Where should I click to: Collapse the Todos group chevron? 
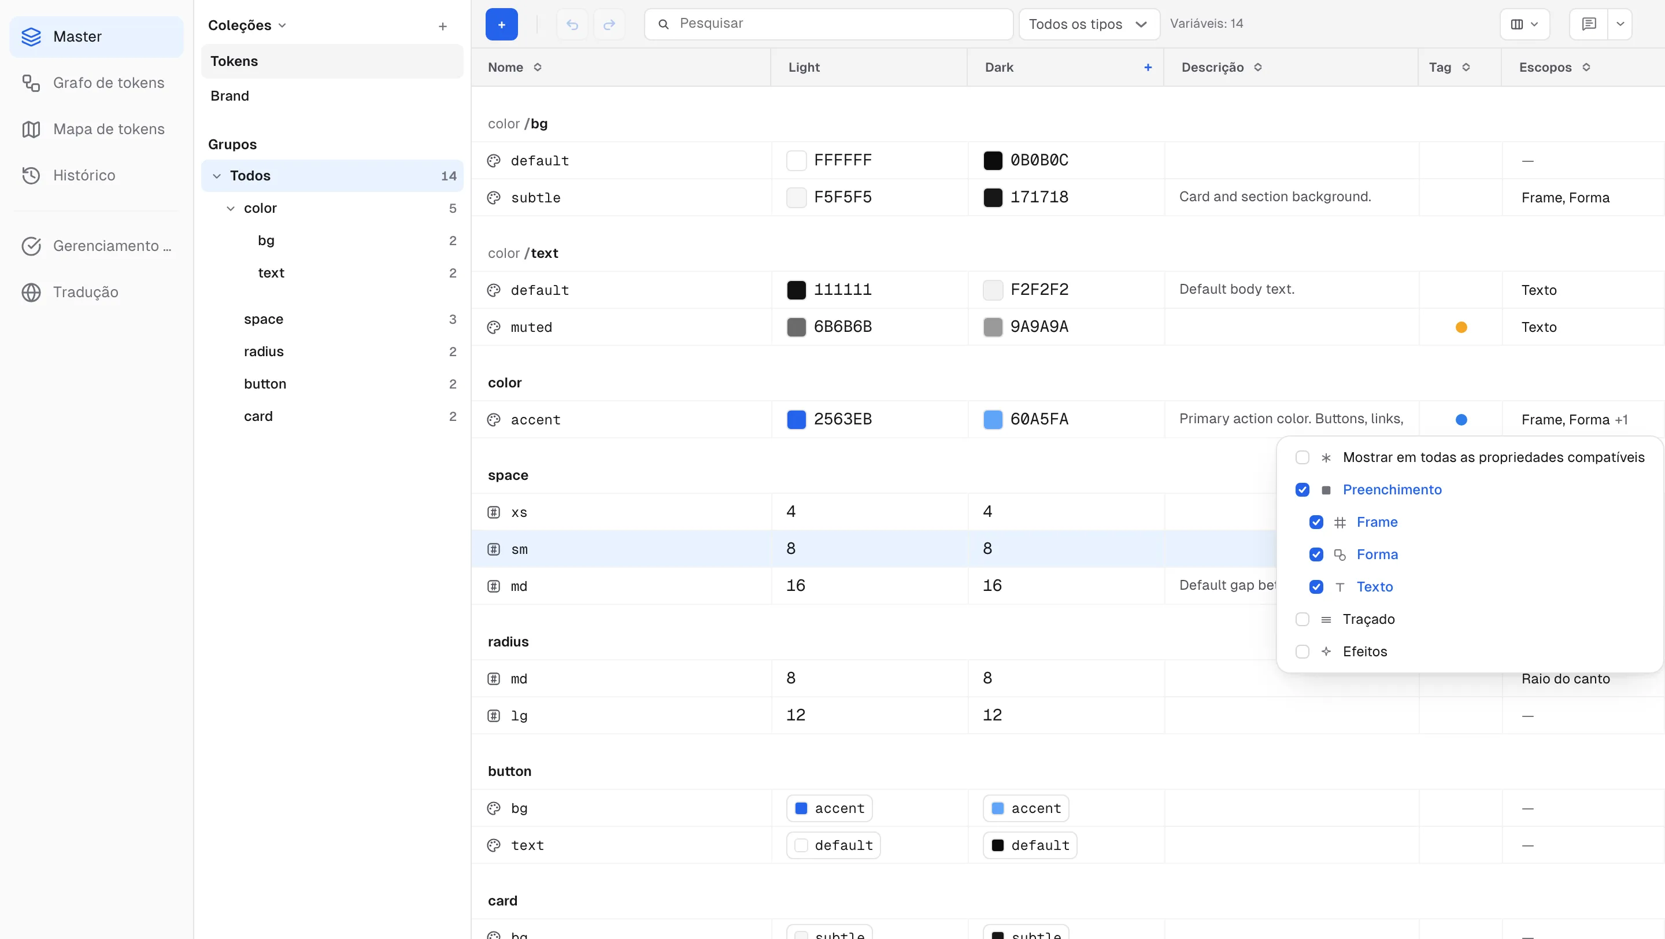pyautogui.click(x=217, y=176)
